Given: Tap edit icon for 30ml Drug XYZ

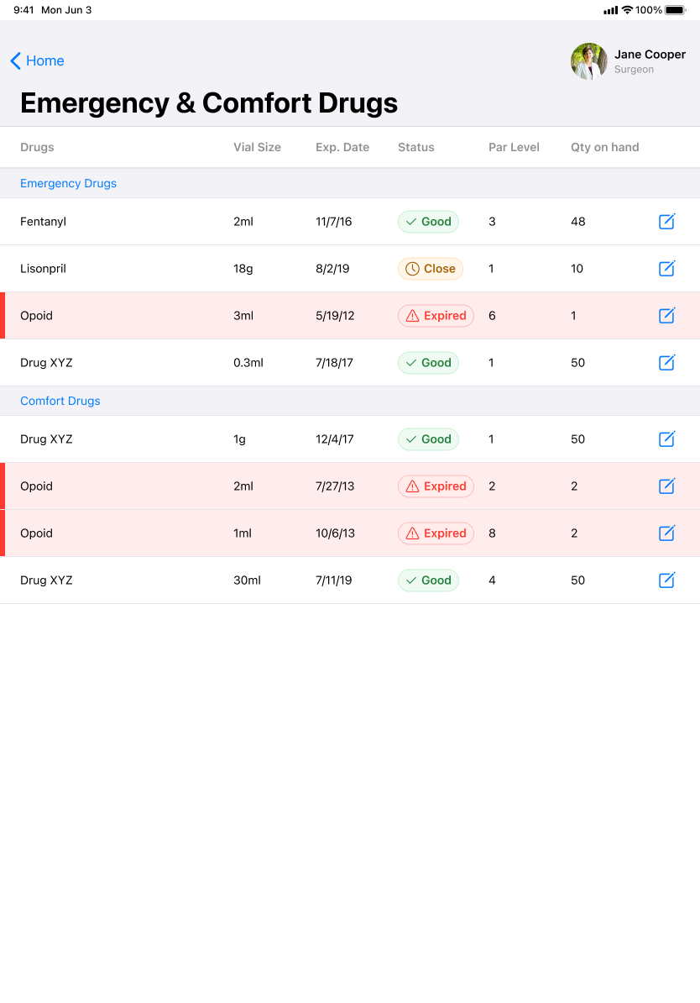Looking at the screenshot, I should tap(666, 580).
